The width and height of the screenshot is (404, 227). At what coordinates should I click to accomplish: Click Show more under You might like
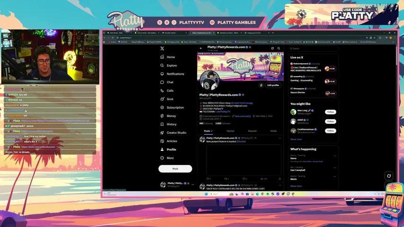(296, 140)
